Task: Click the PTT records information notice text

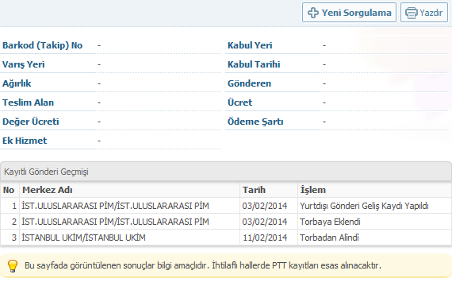Action: [x=203, y=265]
